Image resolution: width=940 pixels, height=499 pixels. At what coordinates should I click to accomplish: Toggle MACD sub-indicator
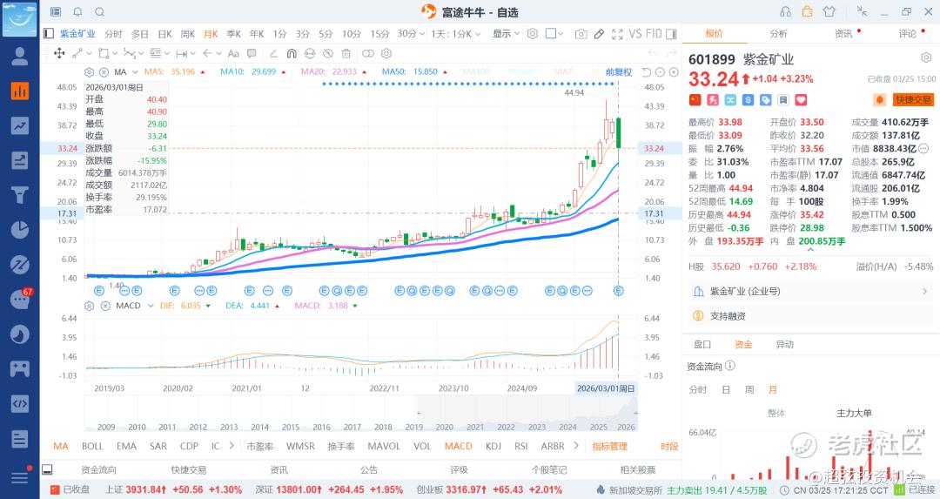pos(459,446)
